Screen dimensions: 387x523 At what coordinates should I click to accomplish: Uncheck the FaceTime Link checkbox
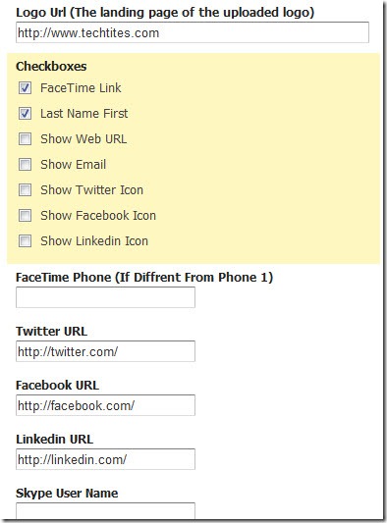pyautogui.click(x=25, y=88)
